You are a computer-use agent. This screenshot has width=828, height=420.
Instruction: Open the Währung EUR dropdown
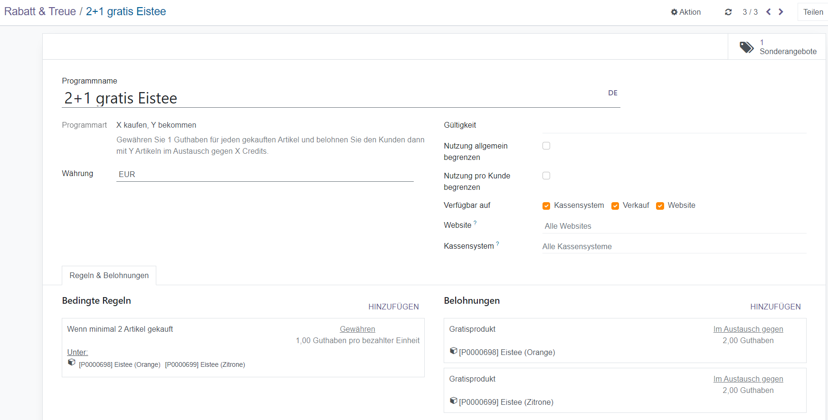(265, 174)
